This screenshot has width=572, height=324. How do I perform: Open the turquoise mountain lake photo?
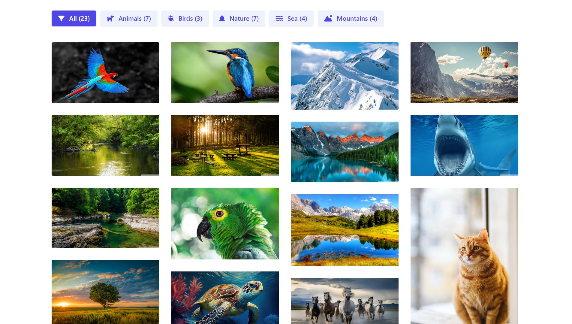pos(345,152)
